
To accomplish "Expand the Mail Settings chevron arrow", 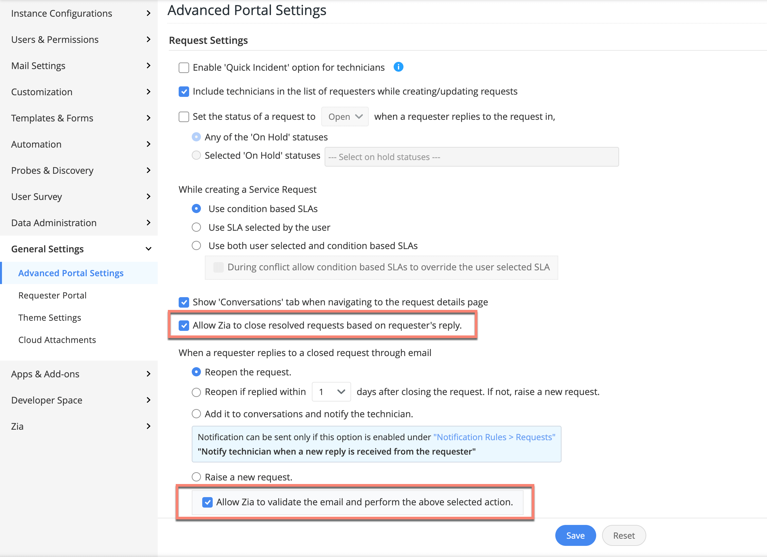I will tap(148, 65).
